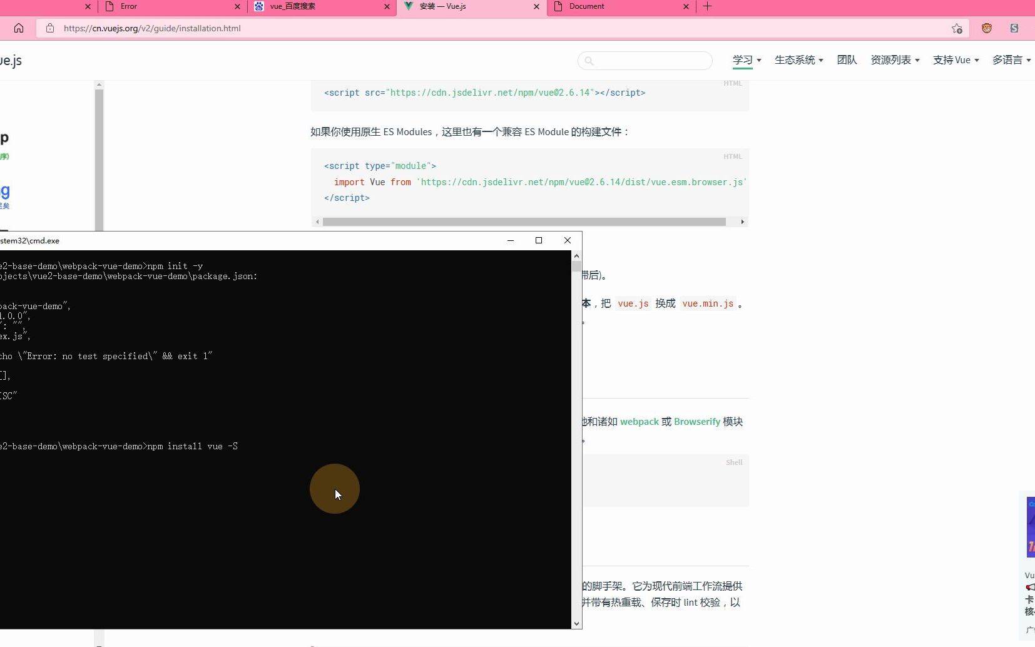Click sidebar scrollbar up arrow
Screen dimensions: 1035x647
[99, 84]
